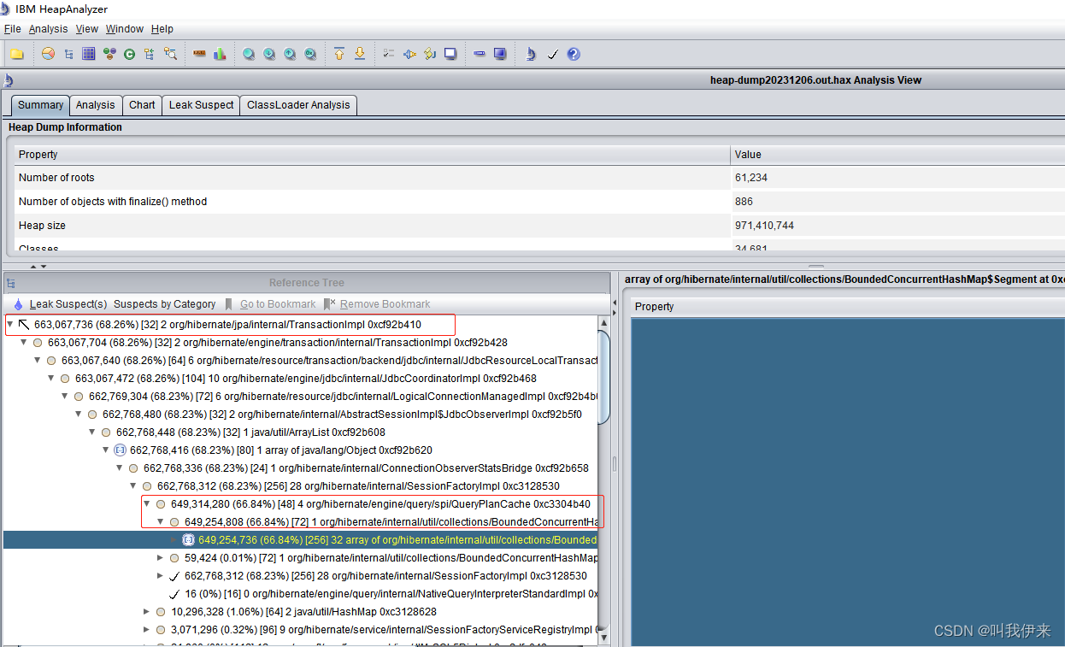Switch to the Chart tab
The width and height of the screenshot is (1065, 647).
point(142,104)
